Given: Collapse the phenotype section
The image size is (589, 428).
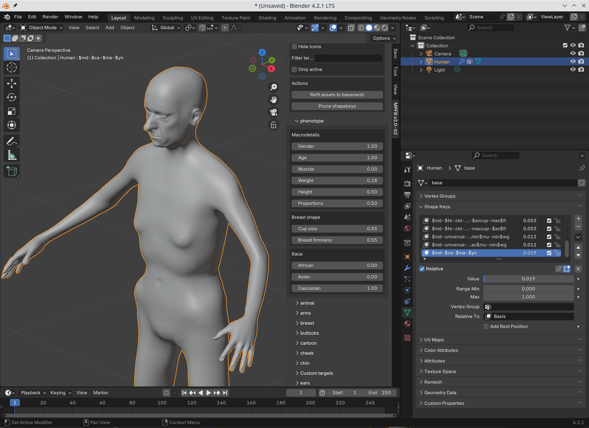Looking at the screenshot, I should 311,121.
